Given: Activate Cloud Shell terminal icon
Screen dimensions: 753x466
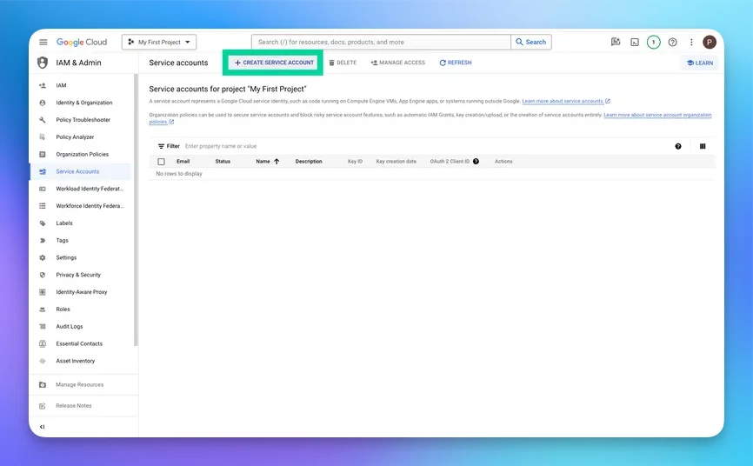Looking at the screenshot, I should click(x=635, y=43).
